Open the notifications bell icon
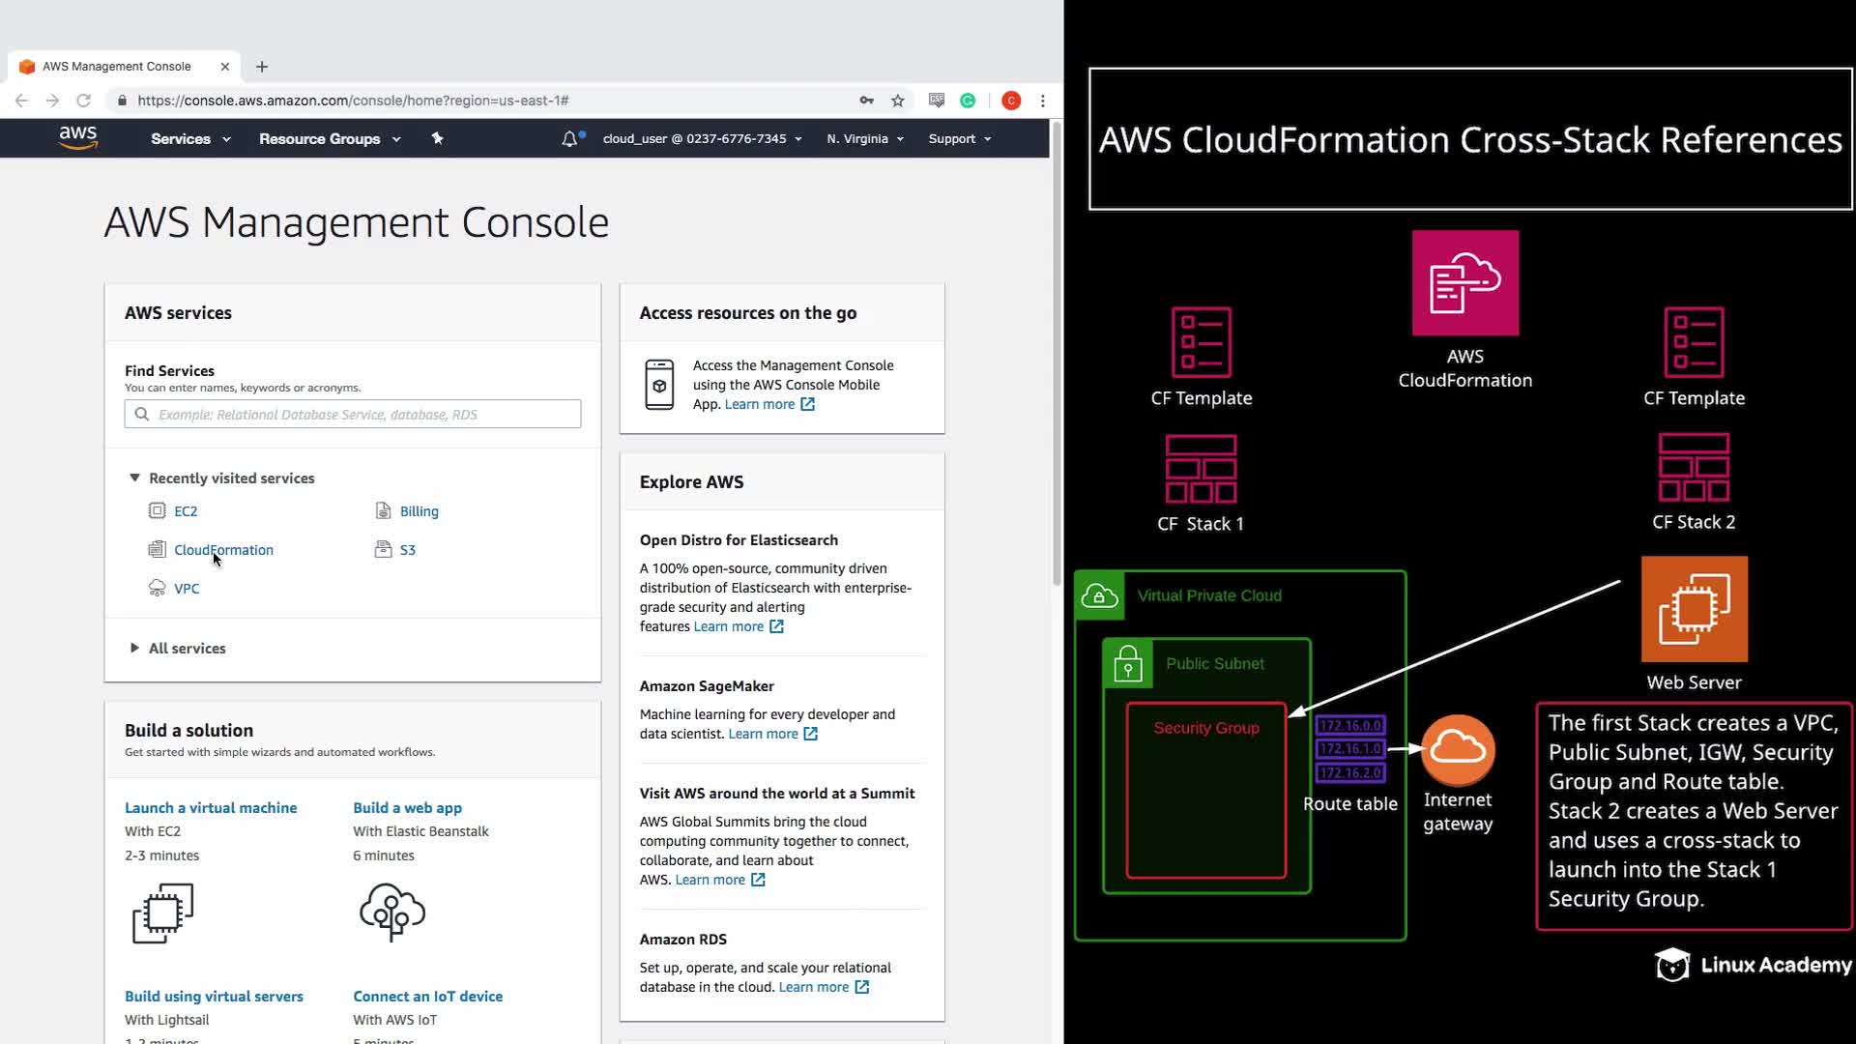This screenshot has width=1856, height=1044. (x=569, y=138)
